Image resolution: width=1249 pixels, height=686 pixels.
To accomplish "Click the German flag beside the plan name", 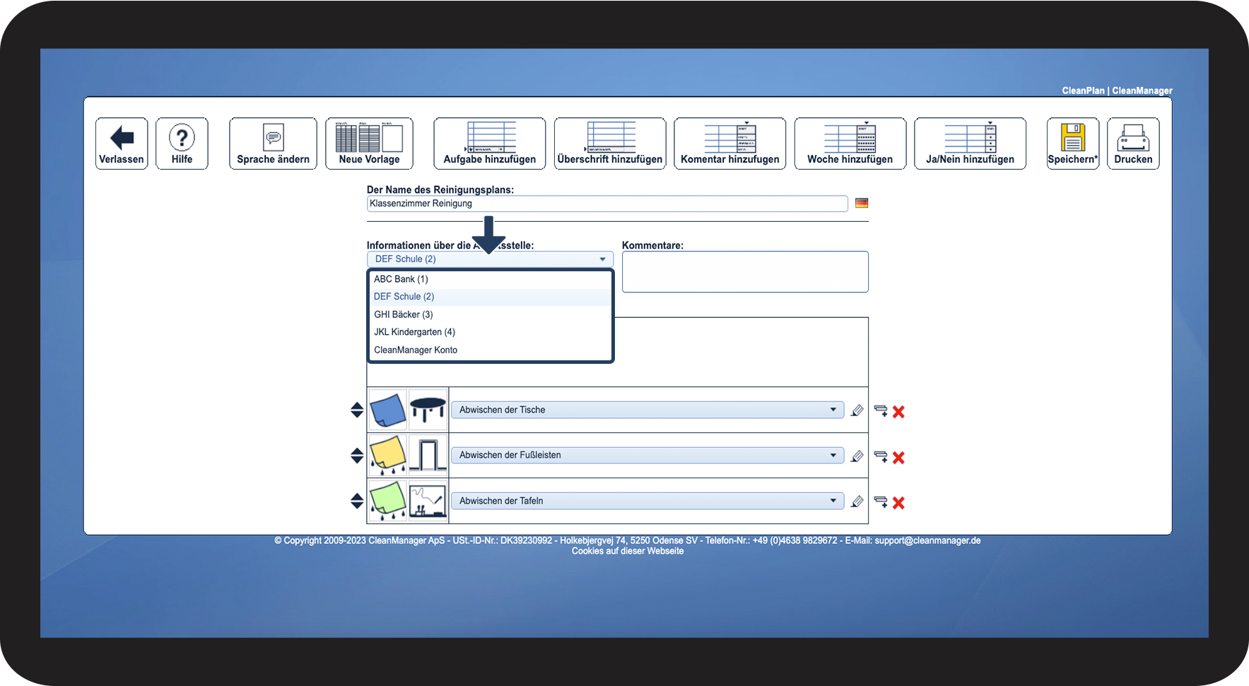I will [861, 203].
